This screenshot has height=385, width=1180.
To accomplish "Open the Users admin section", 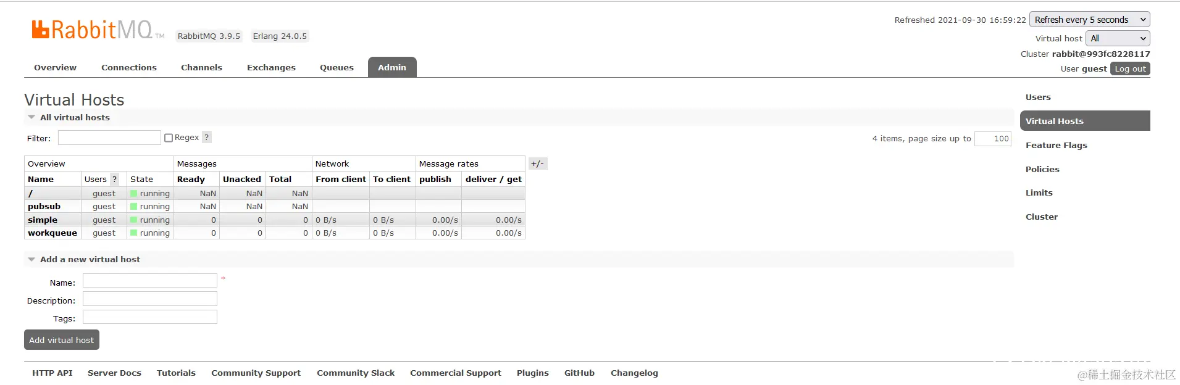I will pos(1038,97).
